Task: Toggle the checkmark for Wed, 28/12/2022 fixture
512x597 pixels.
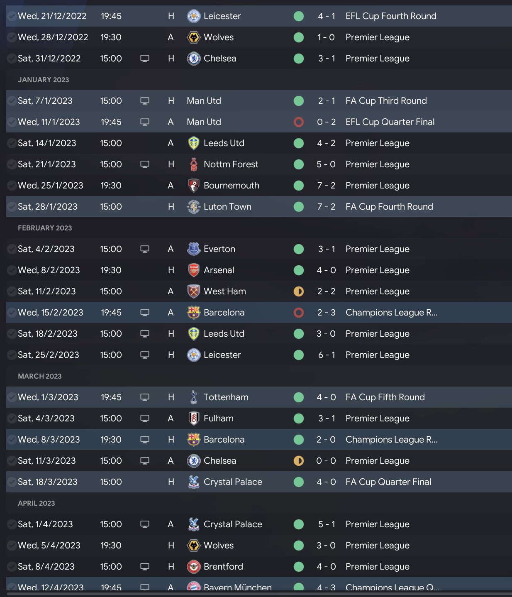Action: 12,37
